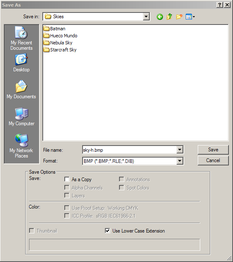The image size is (233, 262).
Task: Select the Desktop places icon
Action: tap(22, 63)
